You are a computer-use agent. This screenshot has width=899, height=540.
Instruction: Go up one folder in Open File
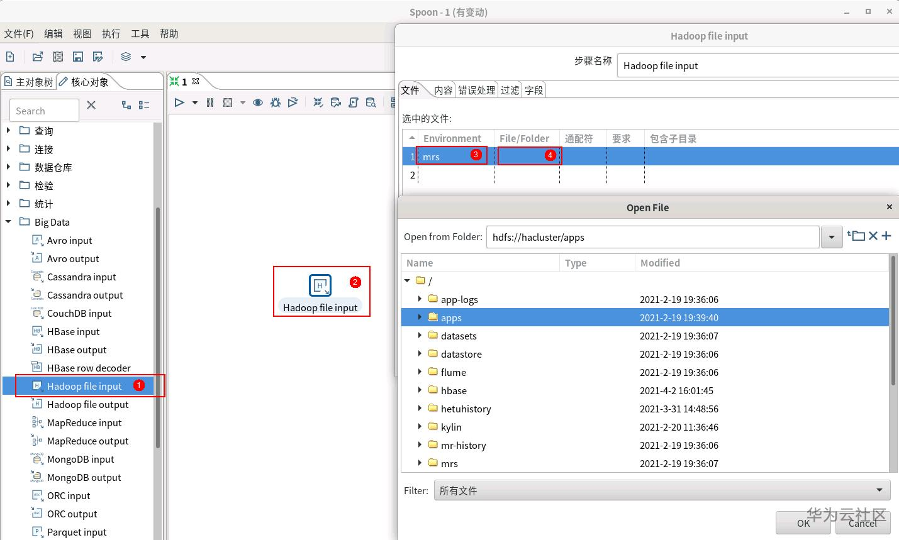click(856, 236)
